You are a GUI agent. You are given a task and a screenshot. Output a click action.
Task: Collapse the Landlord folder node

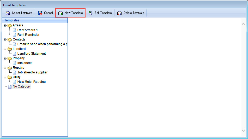pyautogui.click(x=5, y=49)
